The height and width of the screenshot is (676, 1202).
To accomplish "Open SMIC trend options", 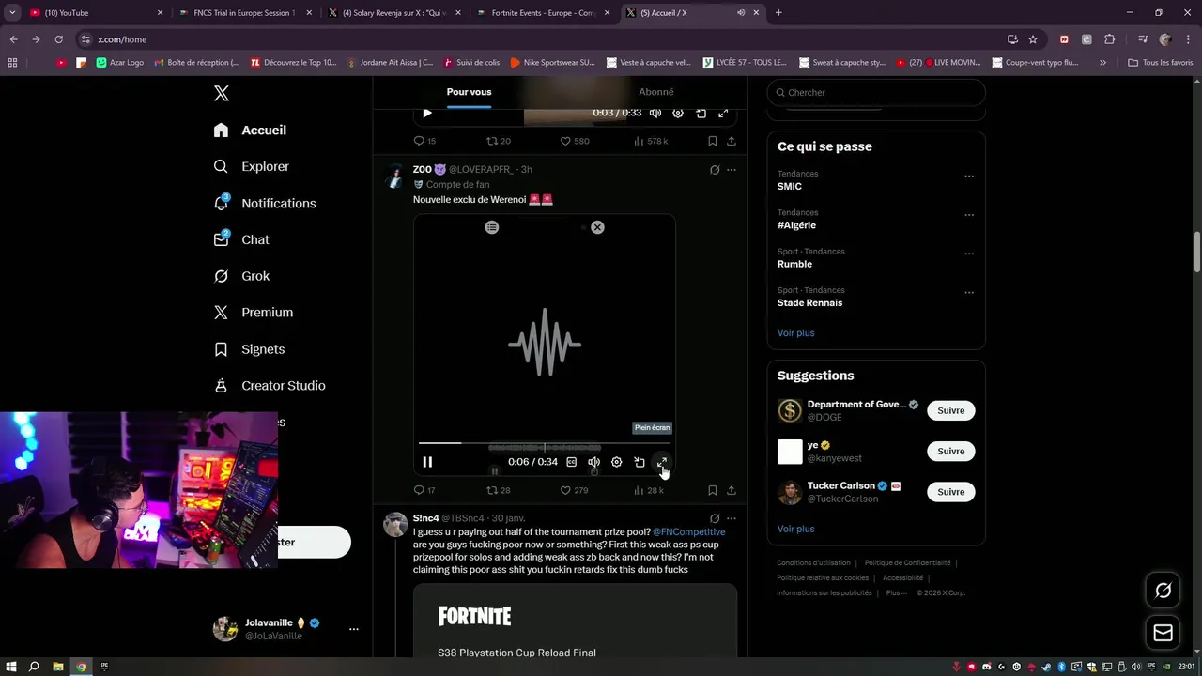I will pyautogui.click(x=969, y=176).
